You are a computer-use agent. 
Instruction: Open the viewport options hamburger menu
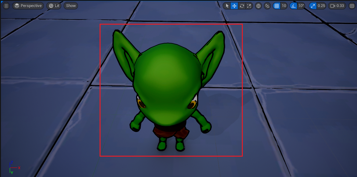click(x=6, y=6)
